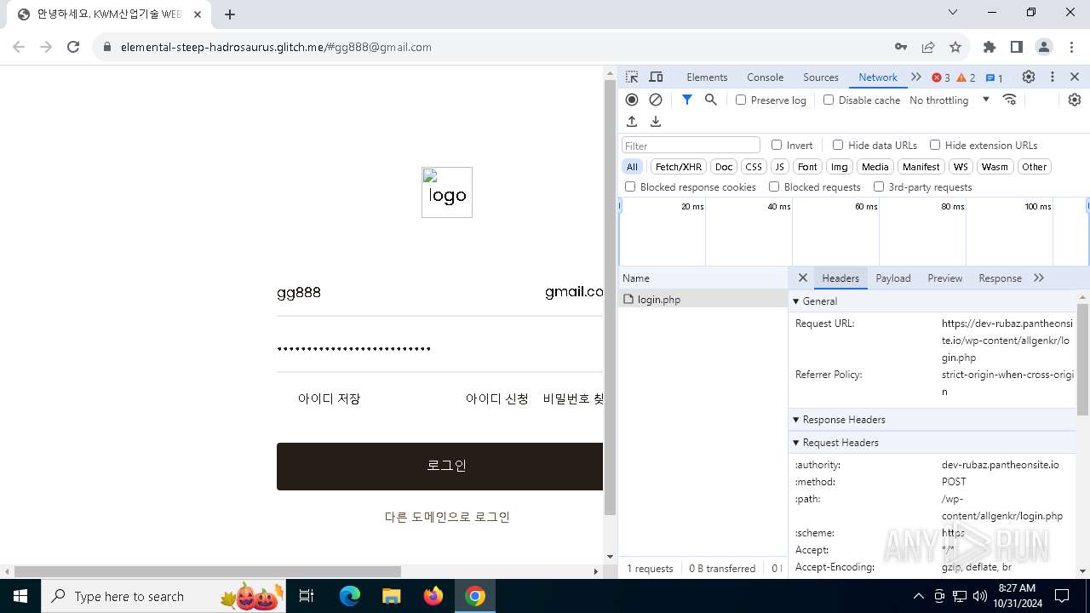Open the Preview tab
1090x613 pixels.
[945, 278]
